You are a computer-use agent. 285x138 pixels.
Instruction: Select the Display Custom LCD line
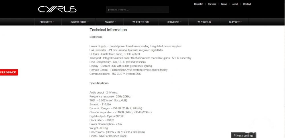(121, 66)
